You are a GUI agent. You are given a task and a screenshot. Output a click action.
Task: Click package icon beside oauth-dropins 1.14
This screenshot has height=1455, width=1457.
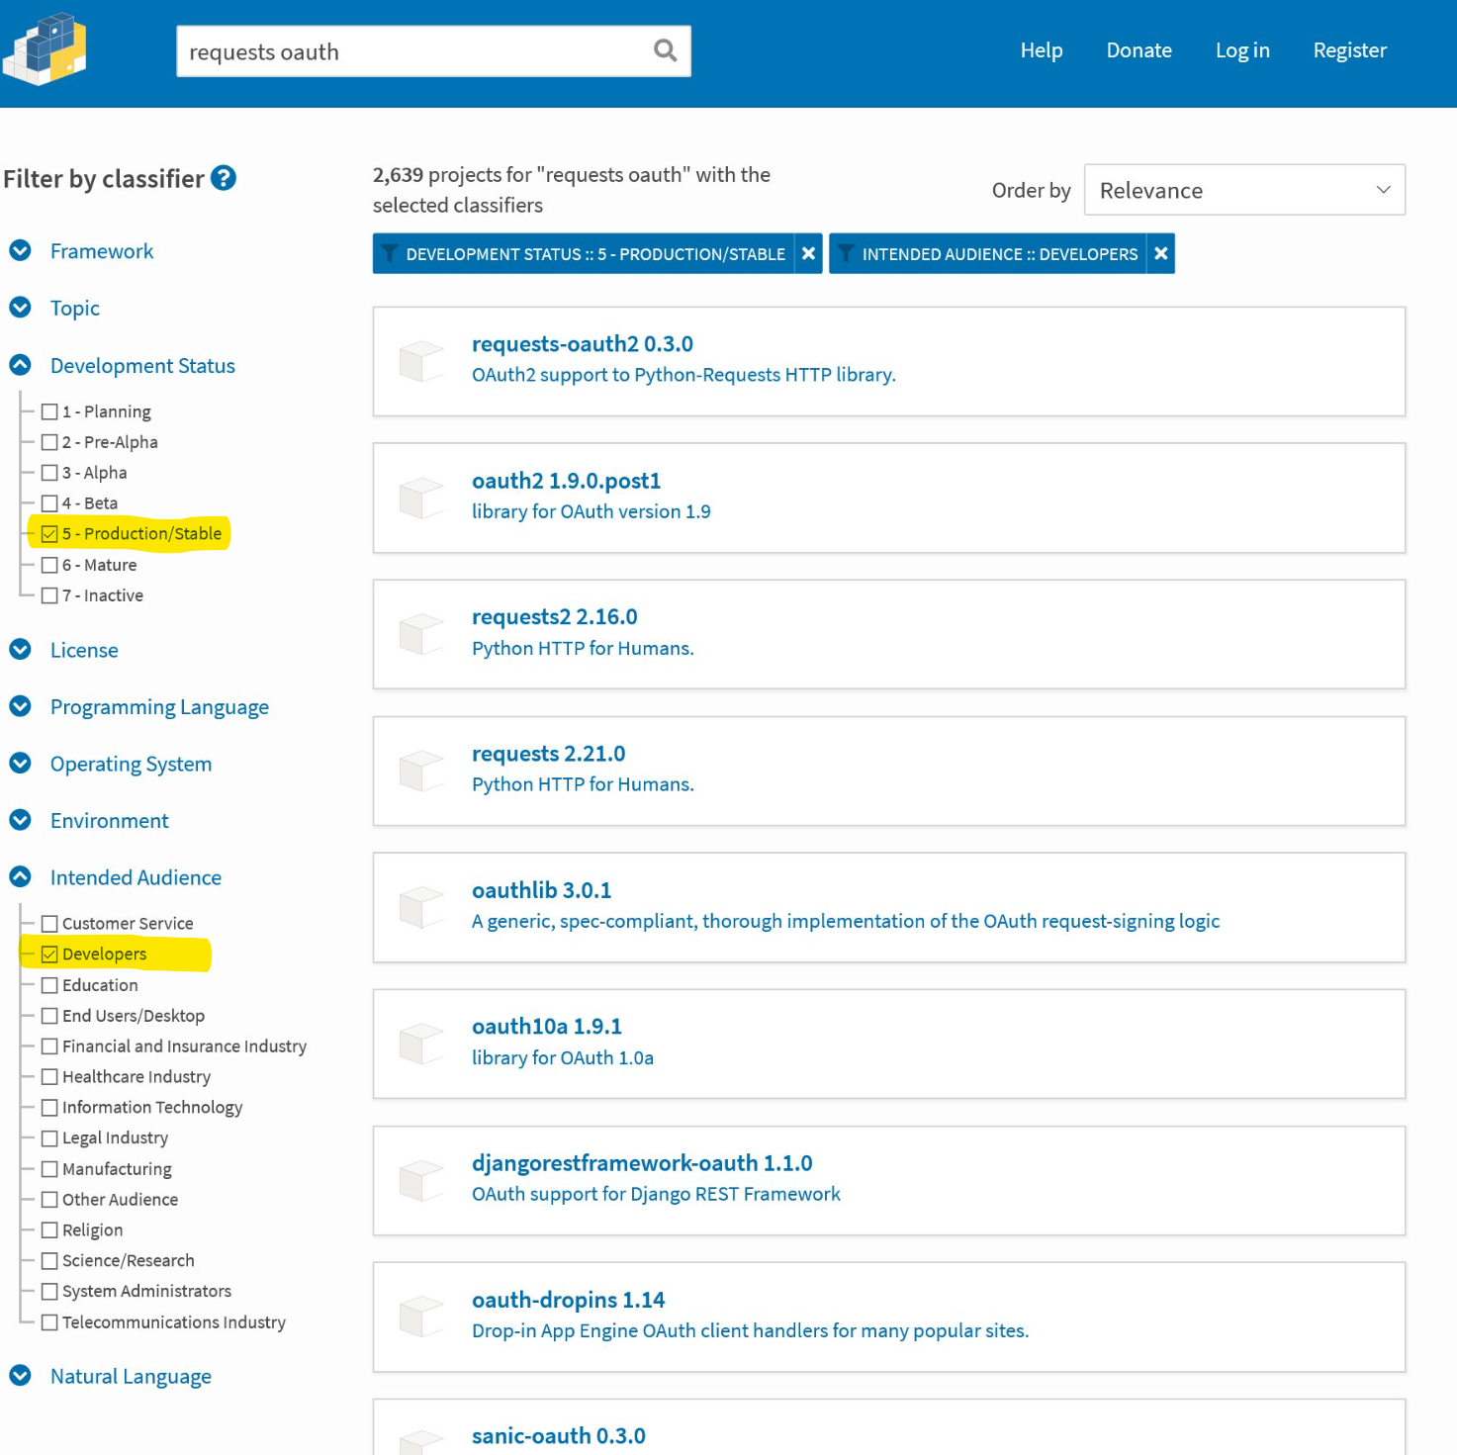[x=422, y=1317]
